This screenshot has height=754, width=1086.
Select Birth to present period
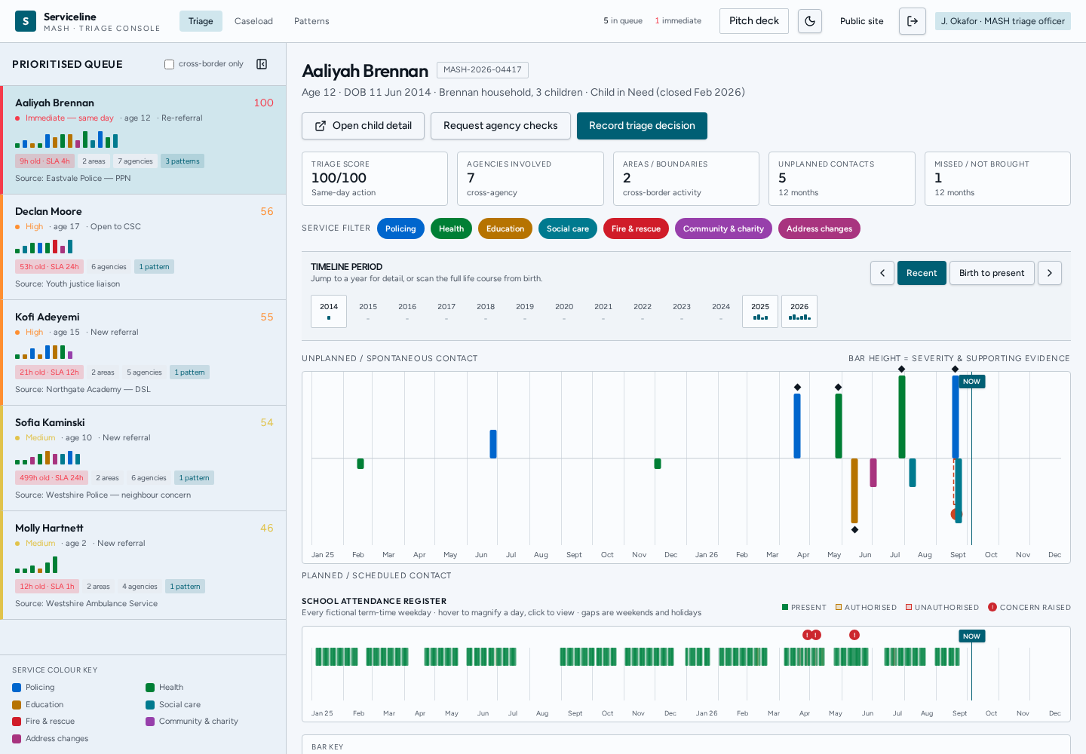point(992,273)
